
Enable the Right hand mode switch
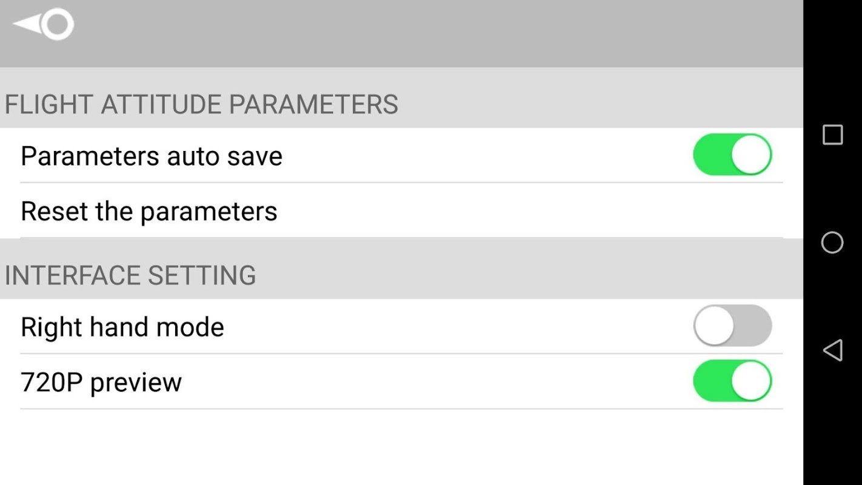732,326
